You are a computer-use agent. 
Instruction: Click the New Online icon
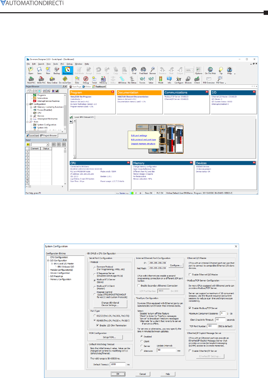tap(52, 80)
